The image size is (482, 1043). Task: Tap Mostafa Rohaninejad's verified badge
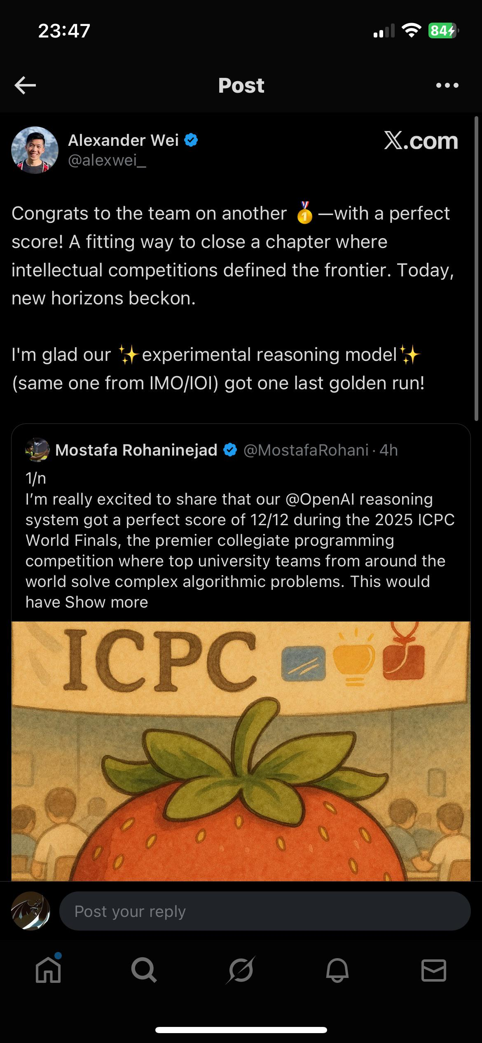[230, 450]
